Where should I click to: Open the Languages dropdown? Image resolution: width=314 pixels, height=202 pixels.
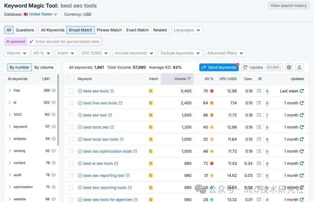pos(187,30)
